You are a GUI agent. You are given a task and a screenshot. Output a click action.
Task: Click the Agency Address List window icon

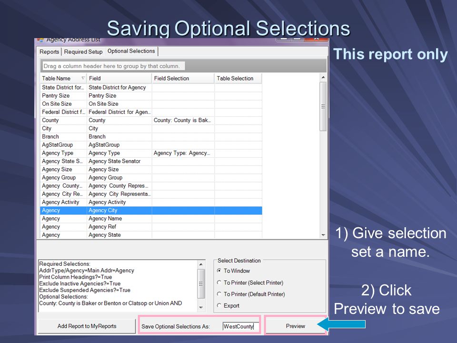40,40
